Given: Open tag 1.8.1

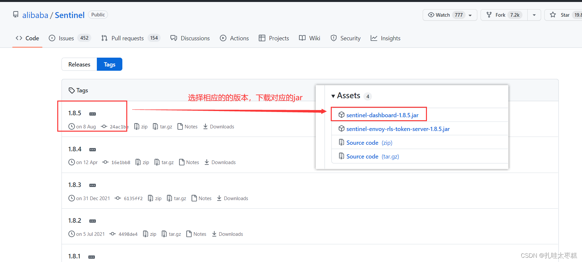Looking at the screenshot, I should point(74,256).
